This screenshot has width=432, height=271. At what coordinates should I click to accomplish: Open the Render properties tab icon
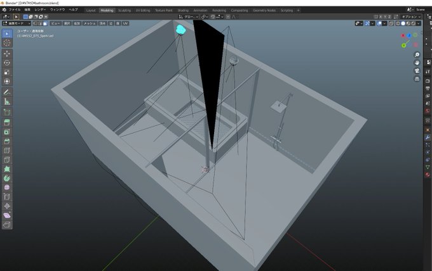coord(428,81)
